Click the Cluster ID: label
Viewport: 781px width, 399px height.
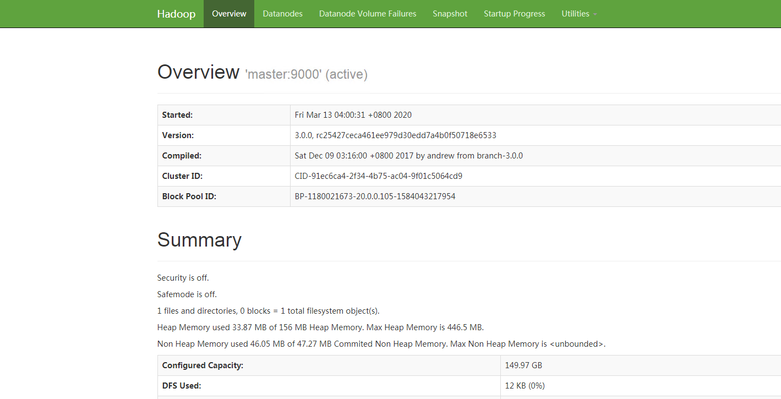182,176
